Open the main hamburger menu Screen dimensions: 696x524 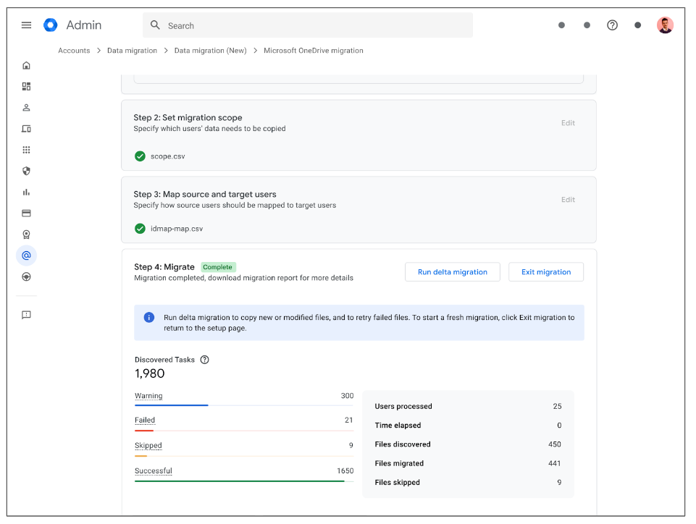coord(26,25)
